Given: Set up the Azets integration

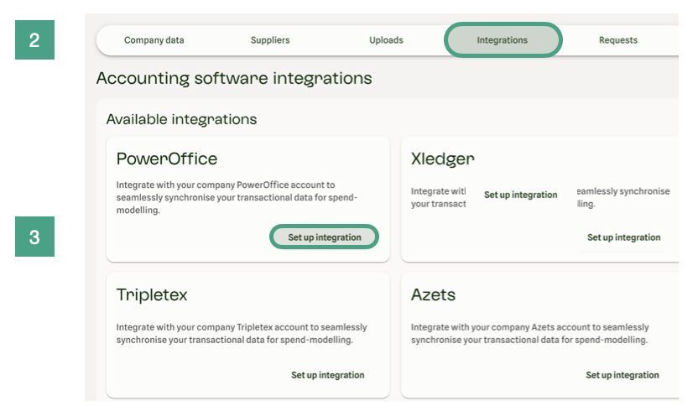Looking at the screenshot, I should coord(622,375).
